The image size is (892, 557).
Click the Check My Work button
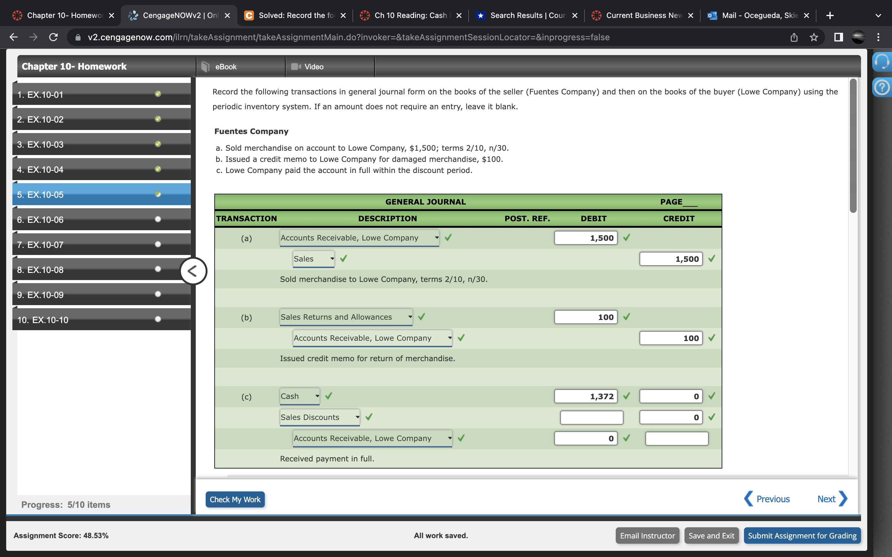[x=235, y=499]
